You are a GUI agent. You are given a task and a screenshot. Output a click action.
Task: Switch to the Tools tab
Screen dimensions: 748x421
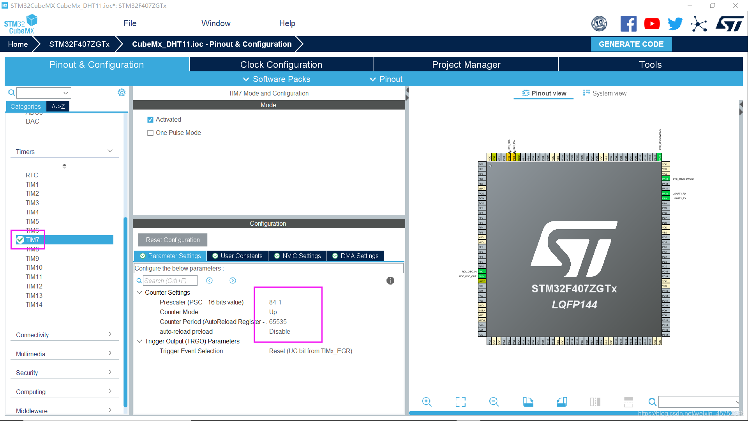[650, 64]
